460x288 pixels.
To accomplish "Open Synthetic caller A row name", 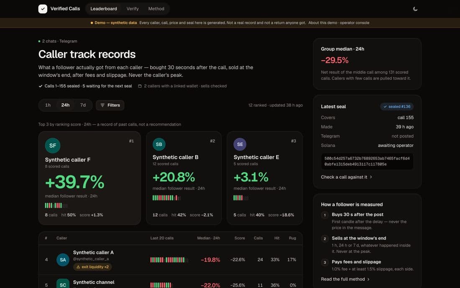I will [93, 252].
